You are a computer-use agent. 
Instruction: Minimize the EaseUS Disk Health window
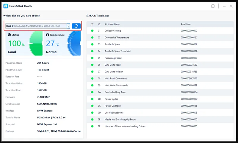224,6
